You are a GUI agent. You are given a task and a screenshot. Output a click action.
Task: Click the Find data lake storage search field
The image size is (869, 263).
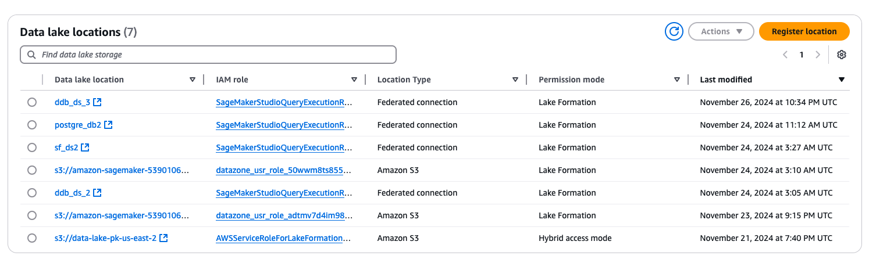208,55
